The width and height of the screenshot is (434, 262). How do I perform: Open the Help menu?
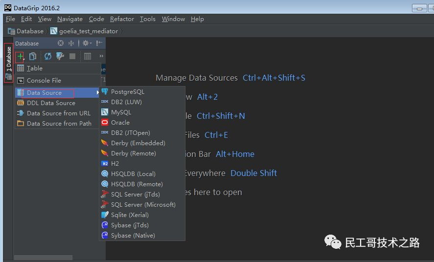tap(197, 19)
